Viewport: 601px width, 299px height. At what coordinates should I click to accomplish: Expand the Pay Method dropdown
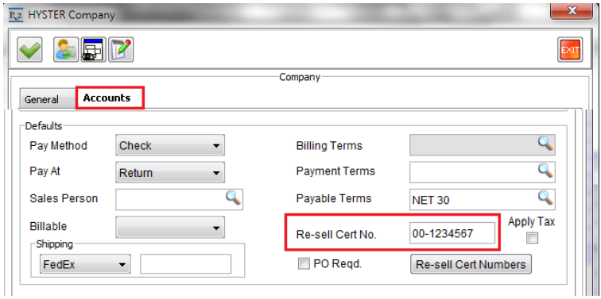[170, 146]
